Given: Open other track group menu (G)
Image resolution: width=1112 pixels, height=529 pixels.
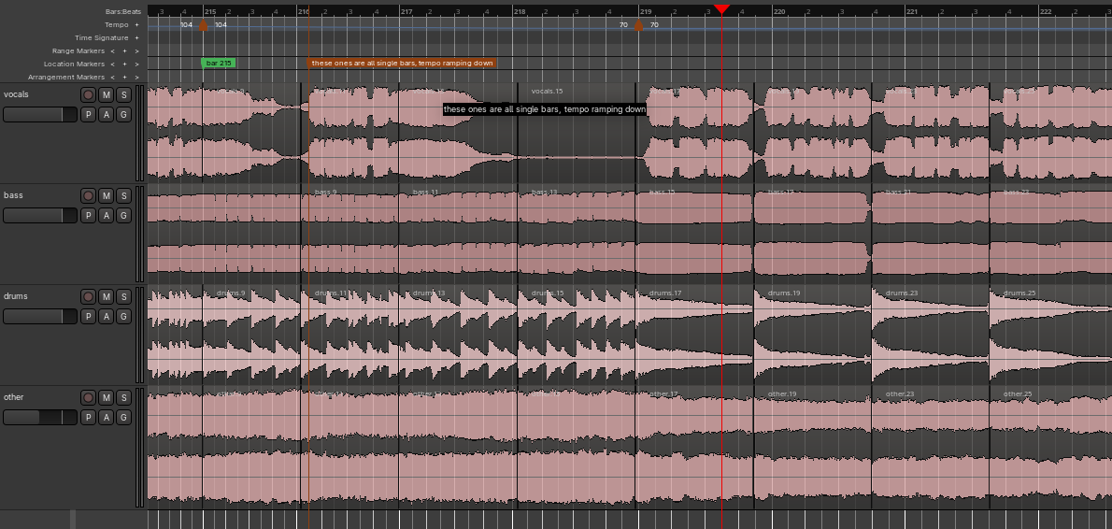Looking at the screenshot, I should click(x=123, y=418).
